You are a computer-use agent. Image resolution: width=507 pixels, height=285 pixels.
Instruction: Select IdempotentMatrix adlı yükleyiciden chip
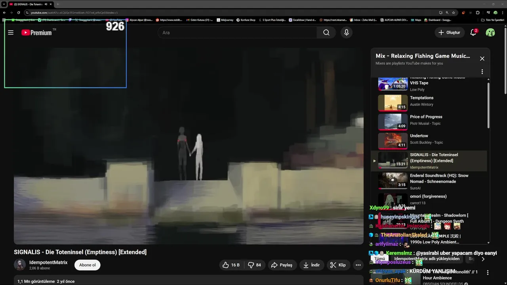pyautogui.click(x=427, y=259)
